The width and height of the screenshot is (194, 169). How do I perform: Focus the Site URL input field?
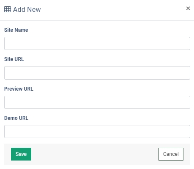(97, 73)
